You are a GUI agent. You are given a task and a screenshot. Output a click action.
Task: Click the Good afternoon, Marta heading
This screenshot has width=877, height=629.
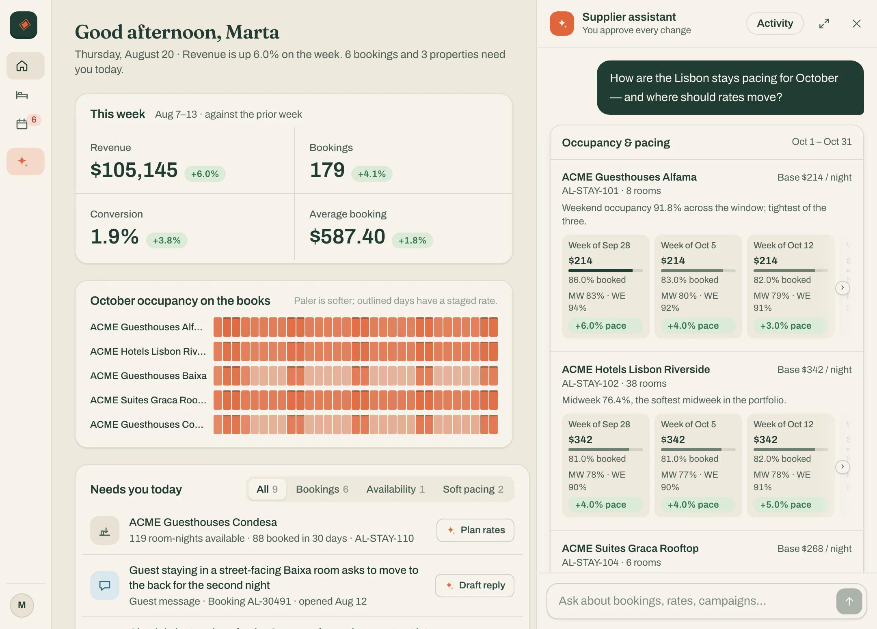[177, 32]
